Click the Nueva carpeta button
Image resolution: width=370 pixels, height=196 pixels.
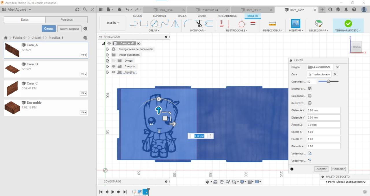tap(69, 29)
